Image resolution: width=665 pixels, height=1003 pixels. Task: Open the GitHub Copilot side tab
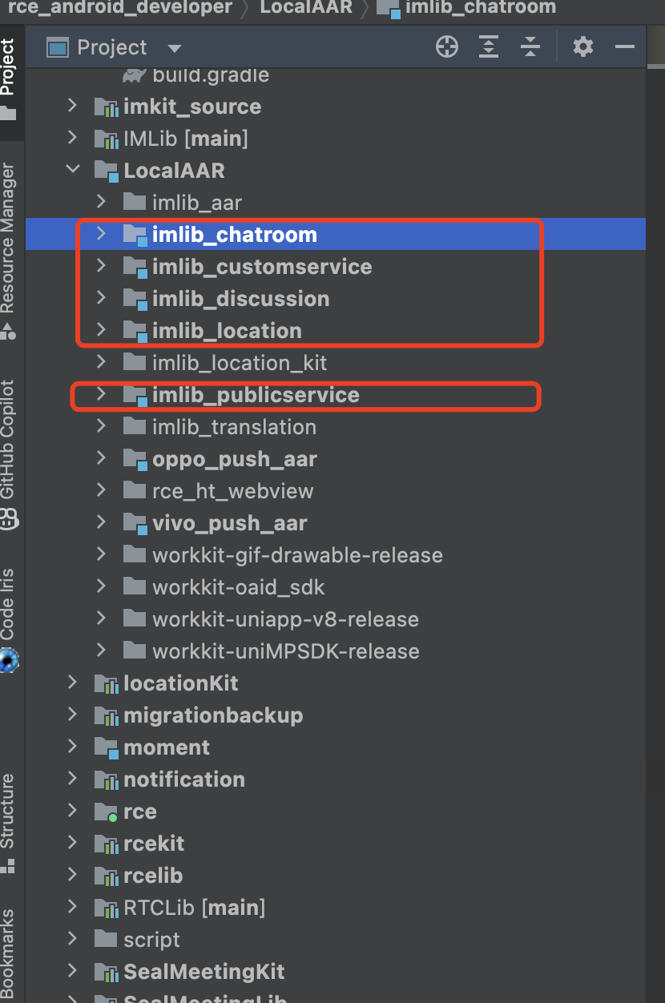point(8,449)
